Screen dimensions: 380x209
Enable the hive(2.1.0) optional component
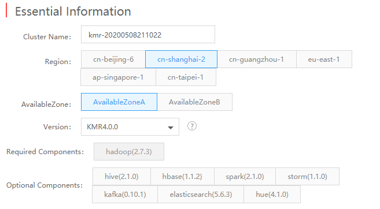point(121,176)
